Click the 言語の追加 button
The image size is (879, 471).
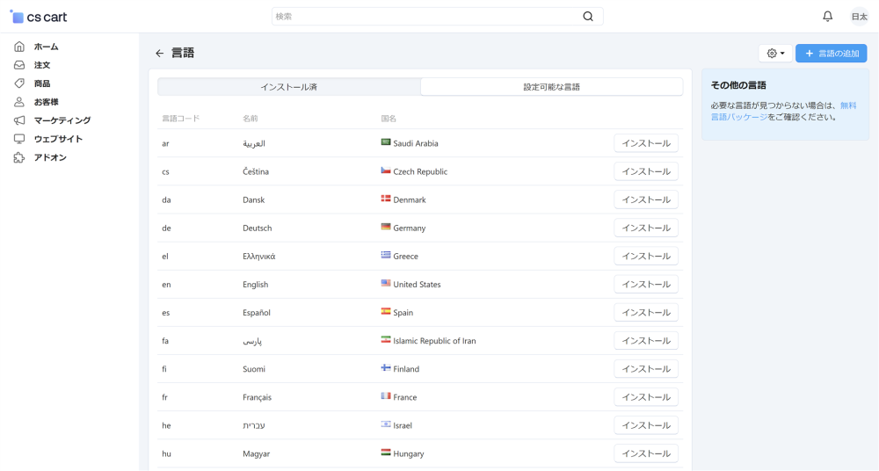(831, 54)
